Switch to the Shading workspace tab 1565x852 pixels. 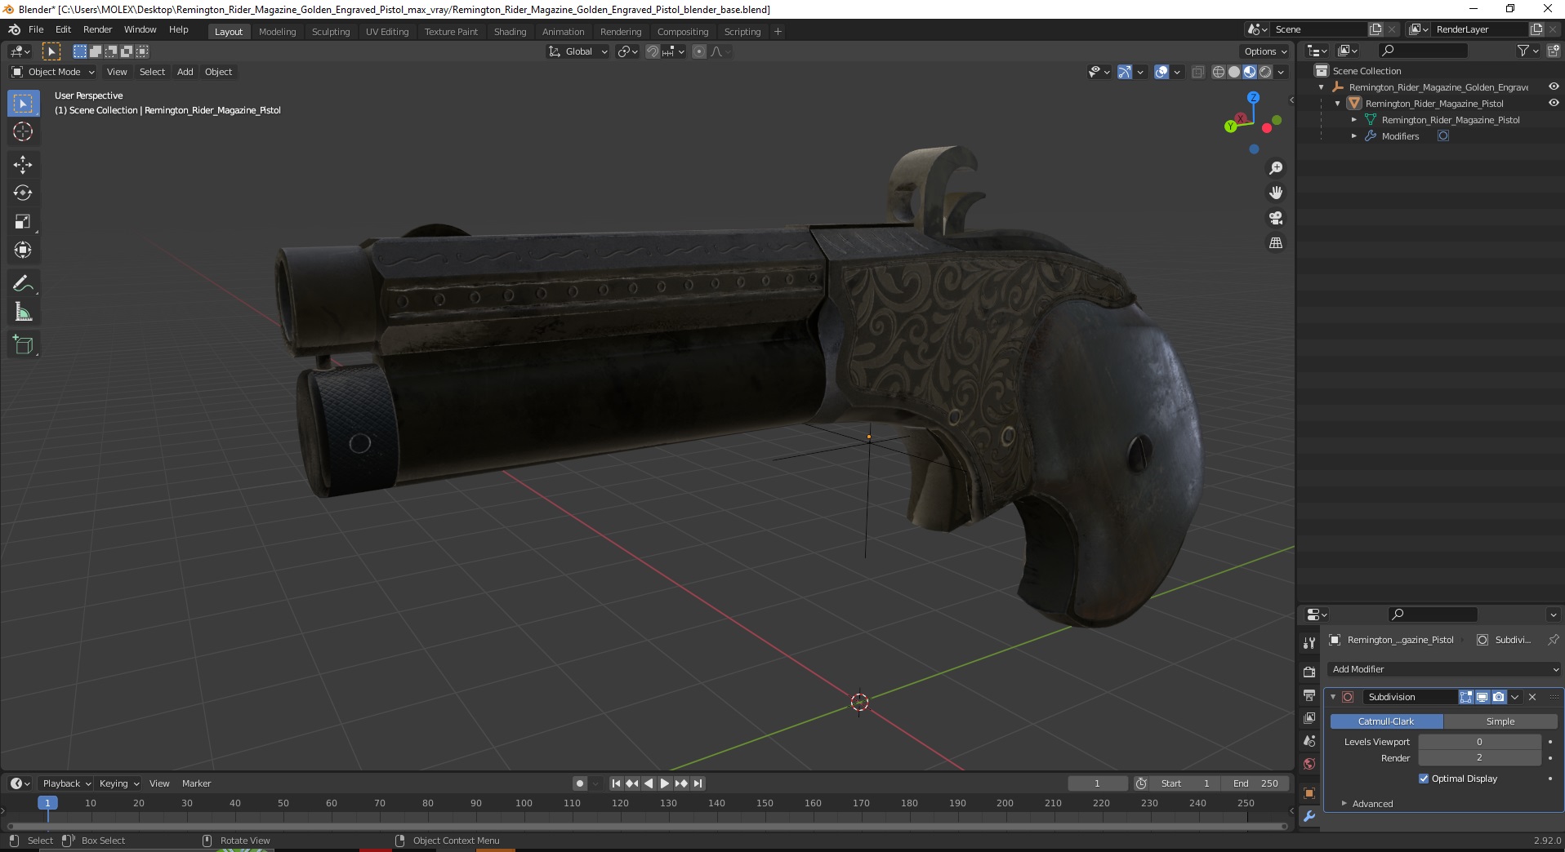pos(510,31)
